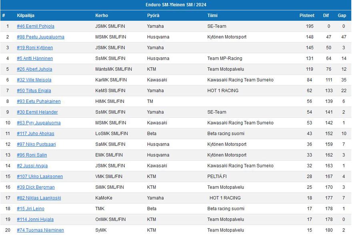
Task: Open rider link #107 Ukko Laaksonen
Action: coord(40,177)
